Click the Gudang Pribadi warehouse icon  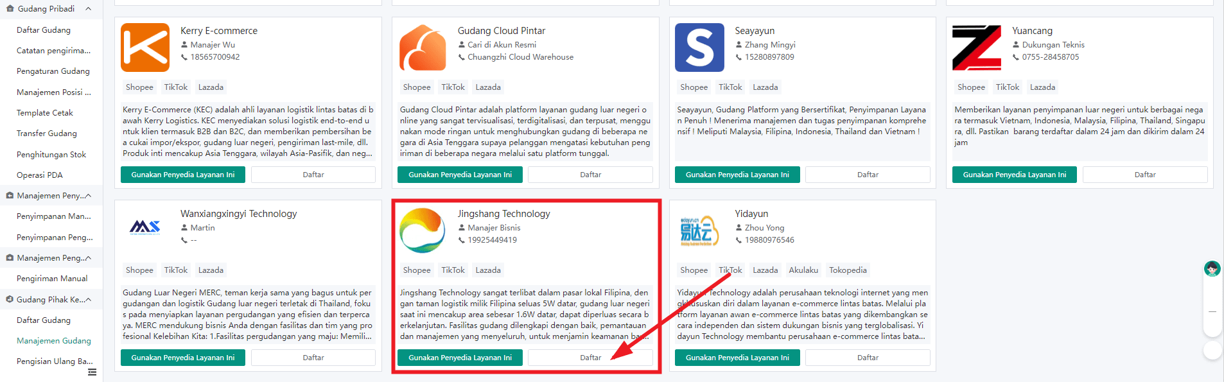tap(10, 9)
